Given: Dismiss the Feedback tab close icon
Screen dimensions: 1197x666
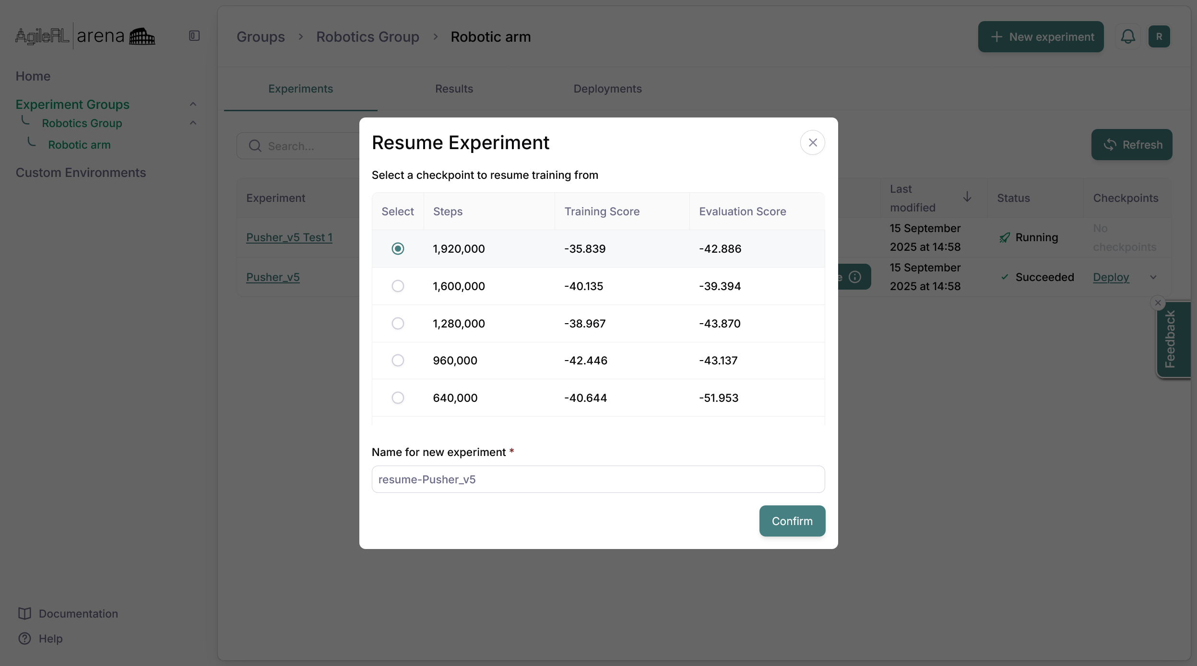Looking at the screenshot, I should (x=1158, y=303).
